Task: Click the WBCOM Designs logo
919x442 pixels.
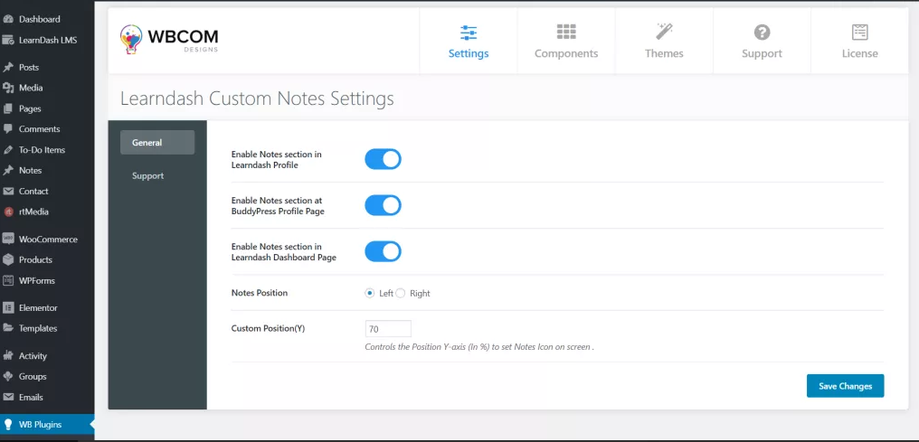Action: point(169,39)
